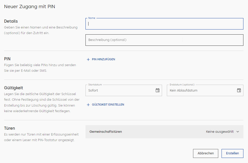Open the Startdatum calendar icon
Image resolution: width=248 pixels, height=163 pixels.
click(x=157, y=90)
